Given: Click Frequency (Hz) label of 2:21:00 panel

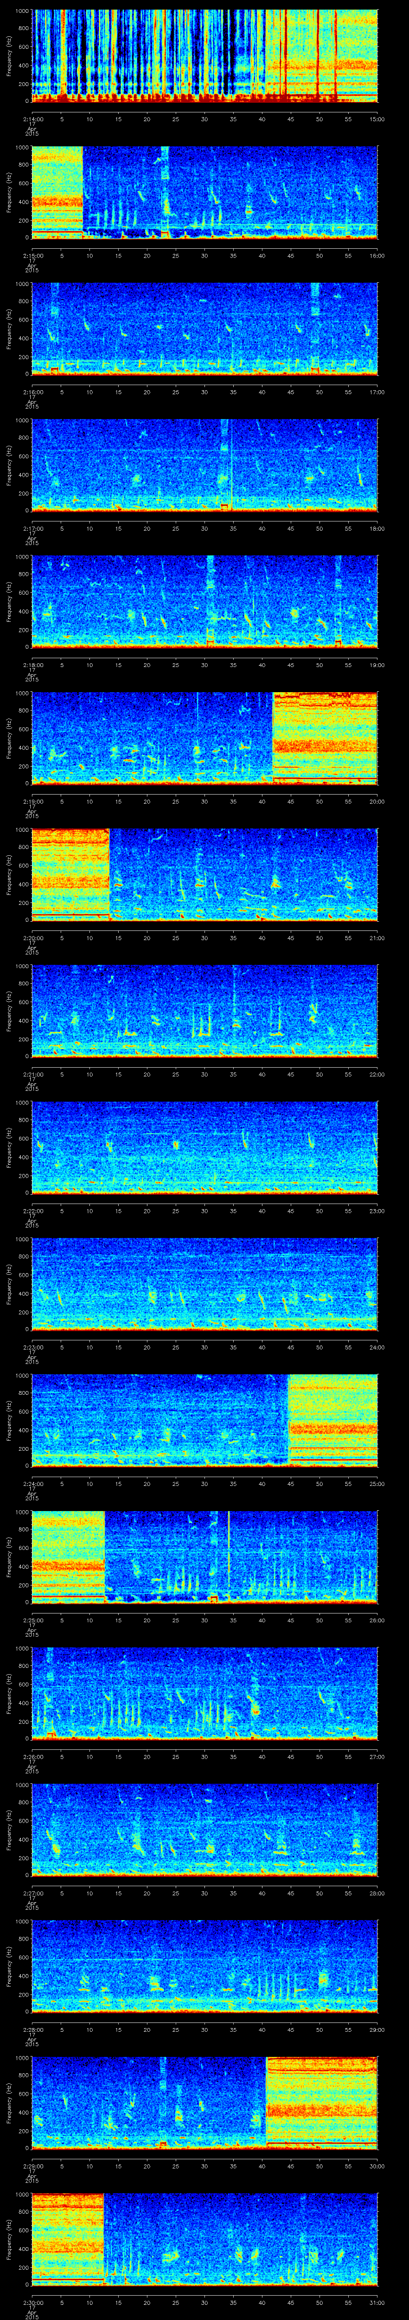Looking at the screenshot, I should [9, 1010].
